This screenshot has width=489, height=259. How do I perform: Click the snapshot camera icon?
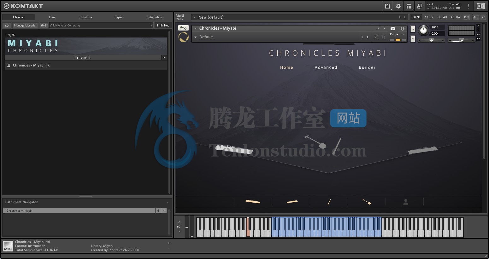coord(393,28)
